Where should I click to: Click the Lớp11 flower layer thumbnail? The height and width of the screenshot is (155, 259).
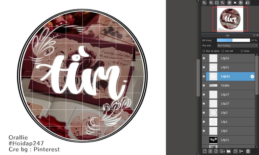tap(213, 140)
